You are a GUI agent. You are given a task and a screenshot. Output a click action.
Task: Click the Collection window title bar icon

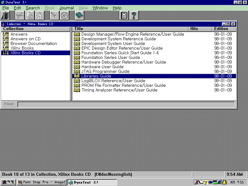[4, 24]
